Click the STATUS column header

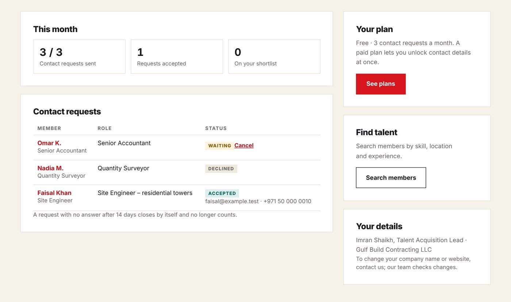click(216, 129)
